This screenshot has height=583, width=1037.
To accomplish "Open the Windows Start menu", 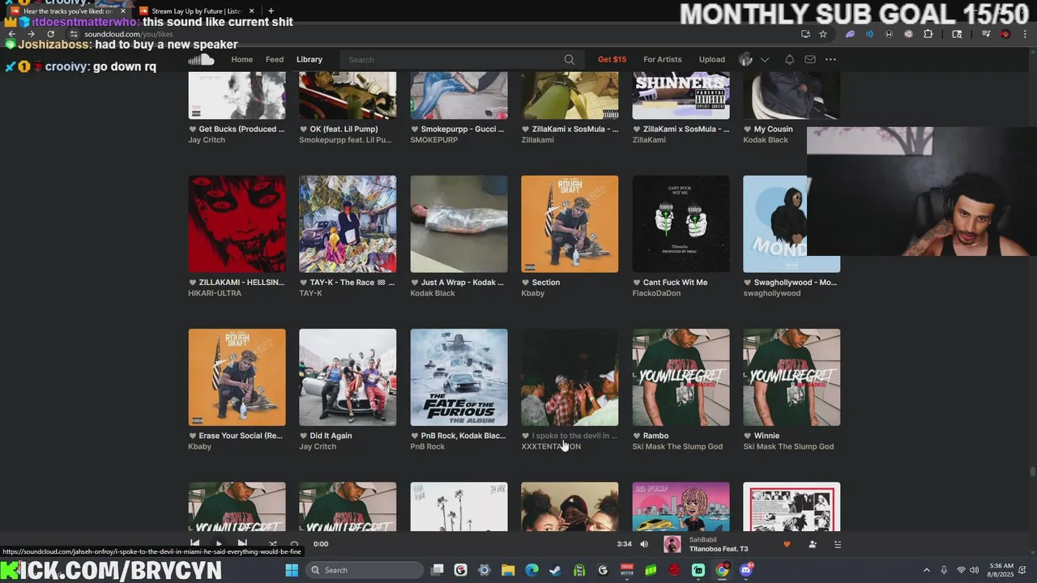I will point(292,570).
